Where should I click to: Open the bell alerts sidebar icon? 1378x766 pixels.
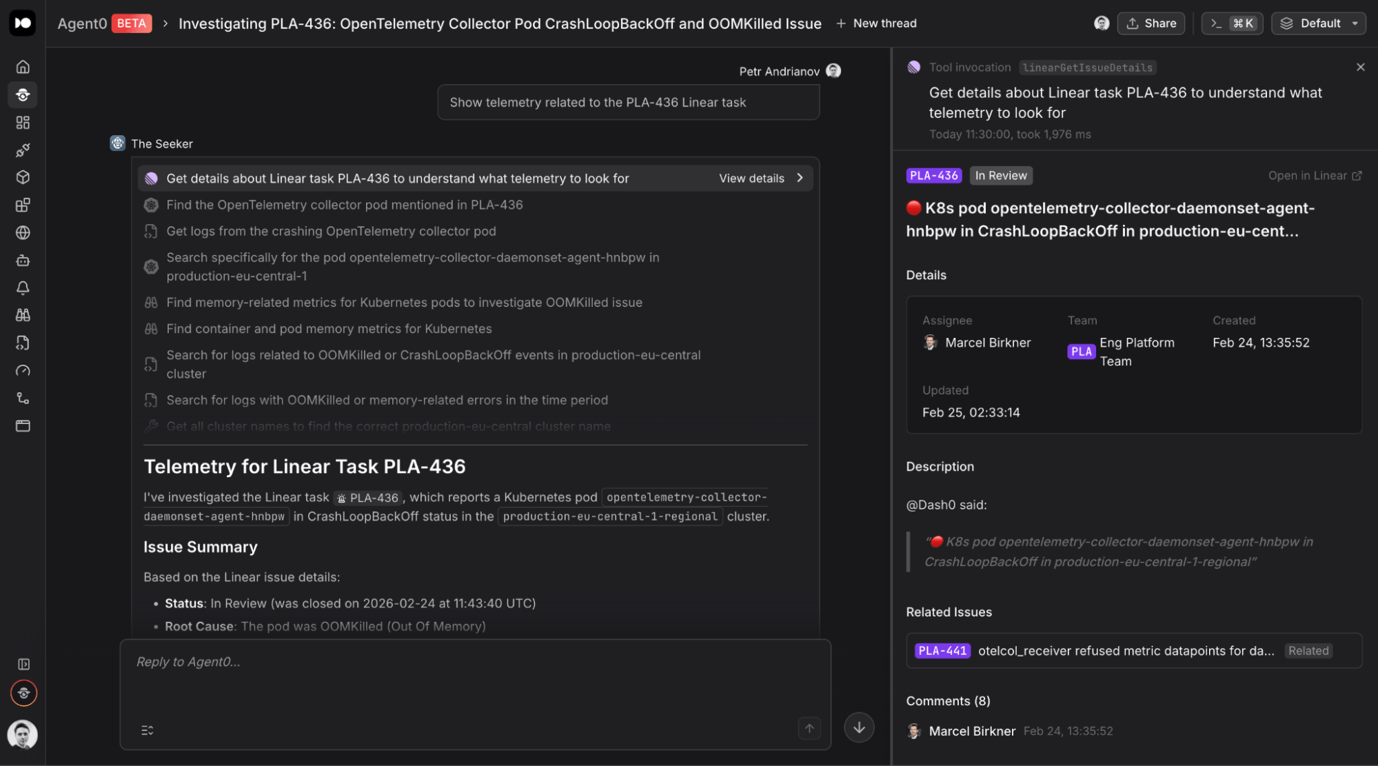click(x=23, y=288)
